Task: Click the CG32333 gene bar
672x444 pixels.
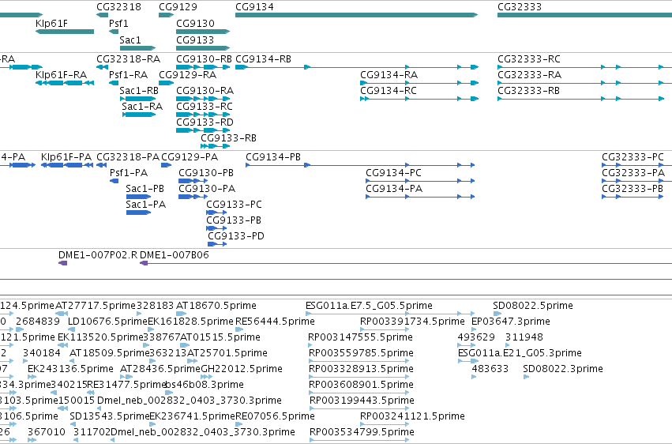Action: click(584, 15)
